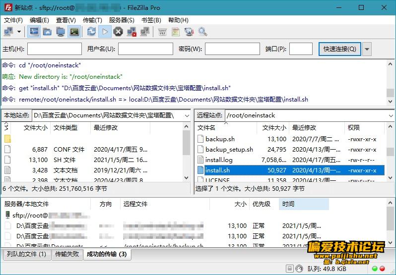The width and height of the screenshot is (396, 275).
Task: Expand quick connect history dropdown
Action: click(367, 49)
